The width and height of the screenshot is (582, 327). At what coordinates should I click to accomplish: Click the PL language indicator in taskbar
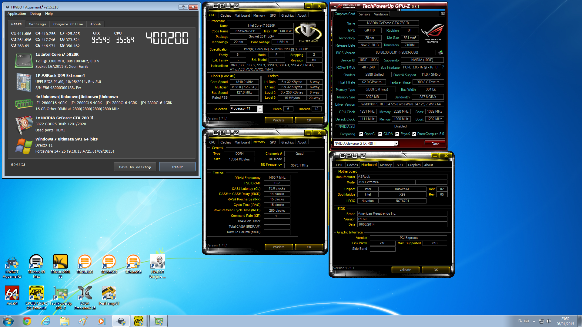[x=520, y=320]
